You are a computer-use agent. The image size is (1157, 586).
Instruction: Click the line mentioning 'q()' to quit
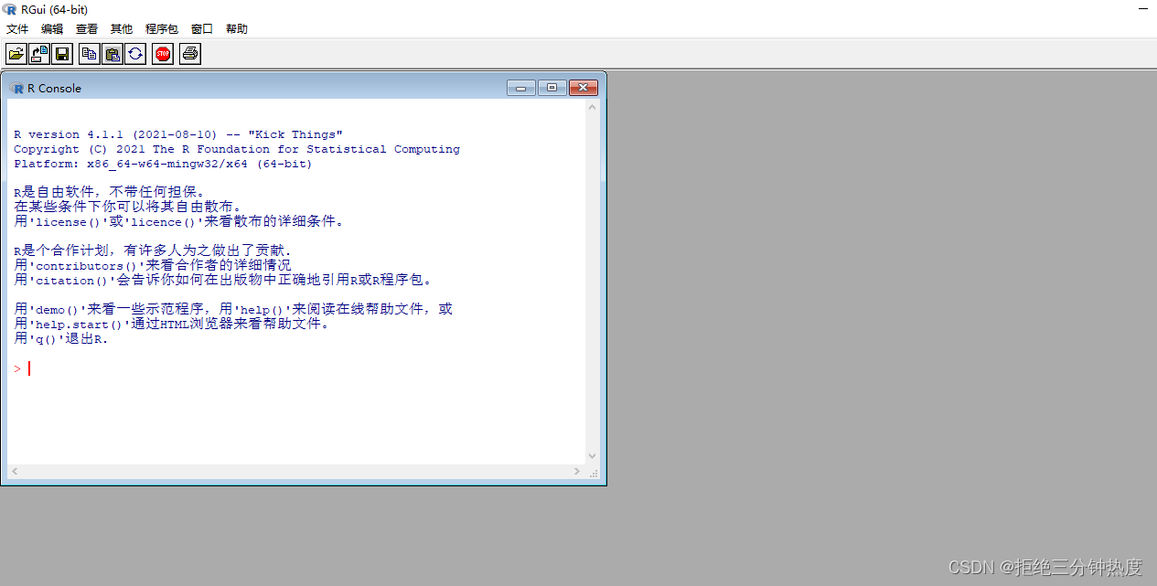click(61, 338)
